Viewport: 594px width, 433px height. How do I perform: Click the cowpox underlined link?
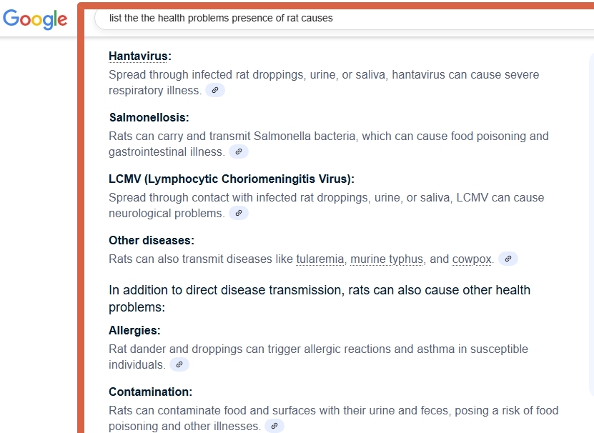coord(472,259)
